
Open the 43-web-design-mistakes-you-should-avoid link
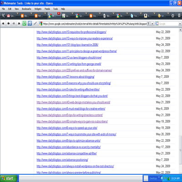(x=73, y=102)
